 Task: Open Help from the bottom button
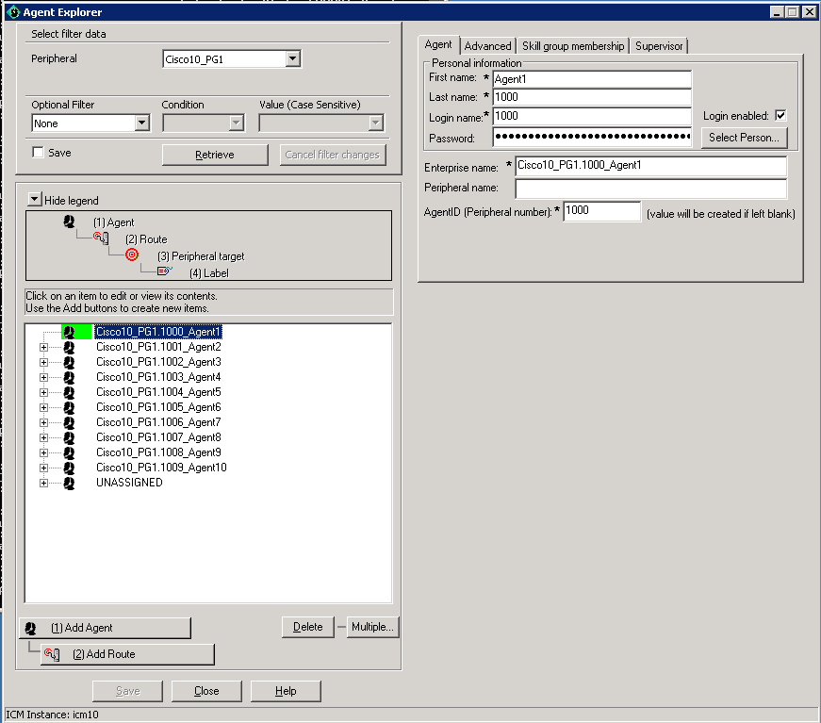(286, 691)
